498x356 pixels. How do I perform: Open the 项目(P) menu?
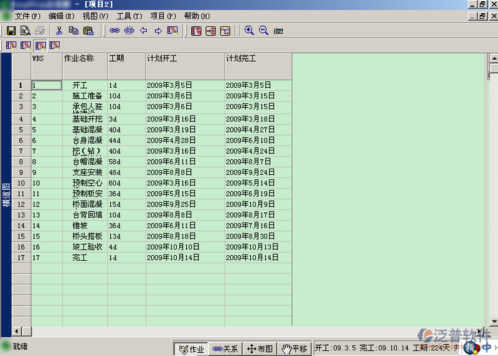(x=163, y=16)
